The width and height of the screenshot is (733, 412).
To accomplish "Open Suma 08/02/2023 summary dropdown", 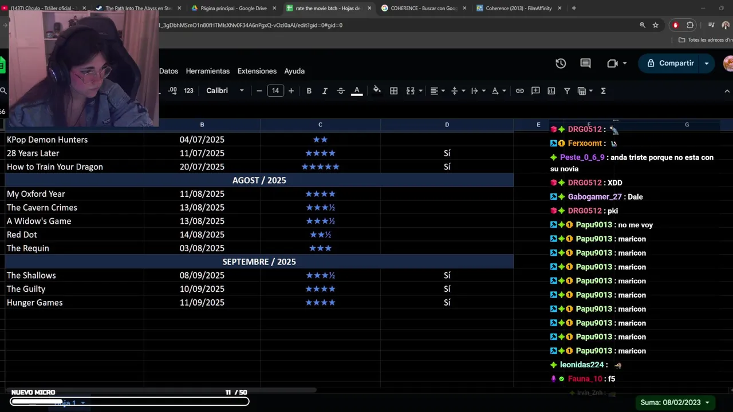I will pos(675,402).
